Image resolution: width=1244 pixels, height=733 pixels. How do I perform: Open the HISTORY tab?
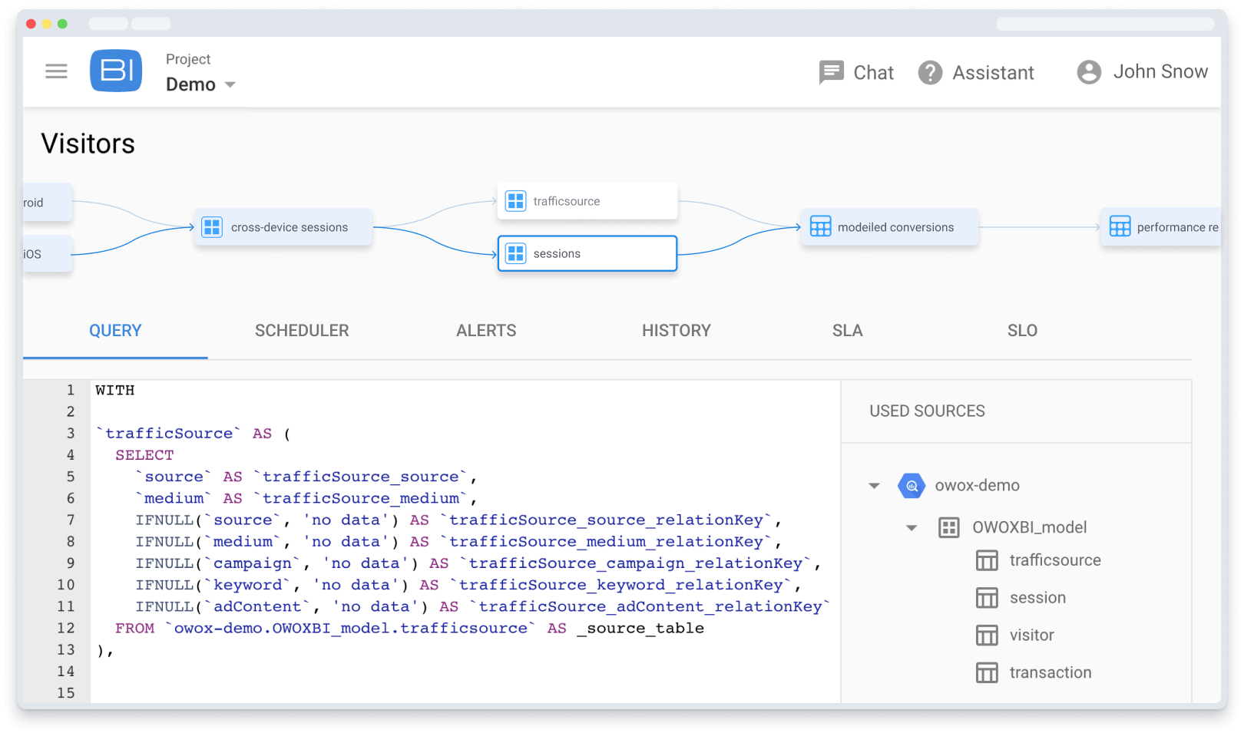(676, 331)
